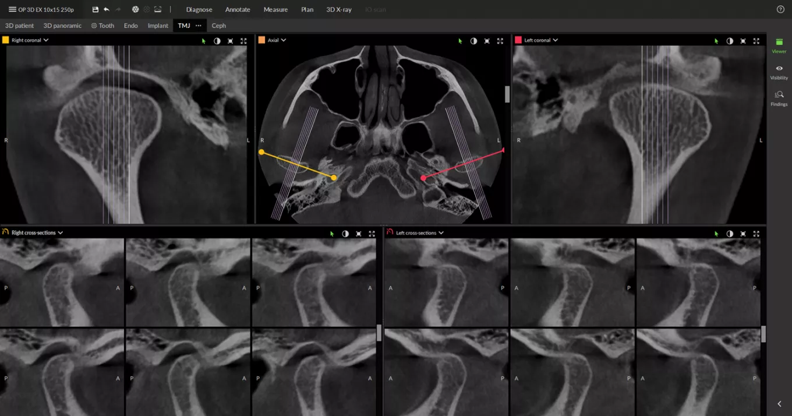
Task: Open the Findings panel in right sidebar
Action: pos(779,98)
